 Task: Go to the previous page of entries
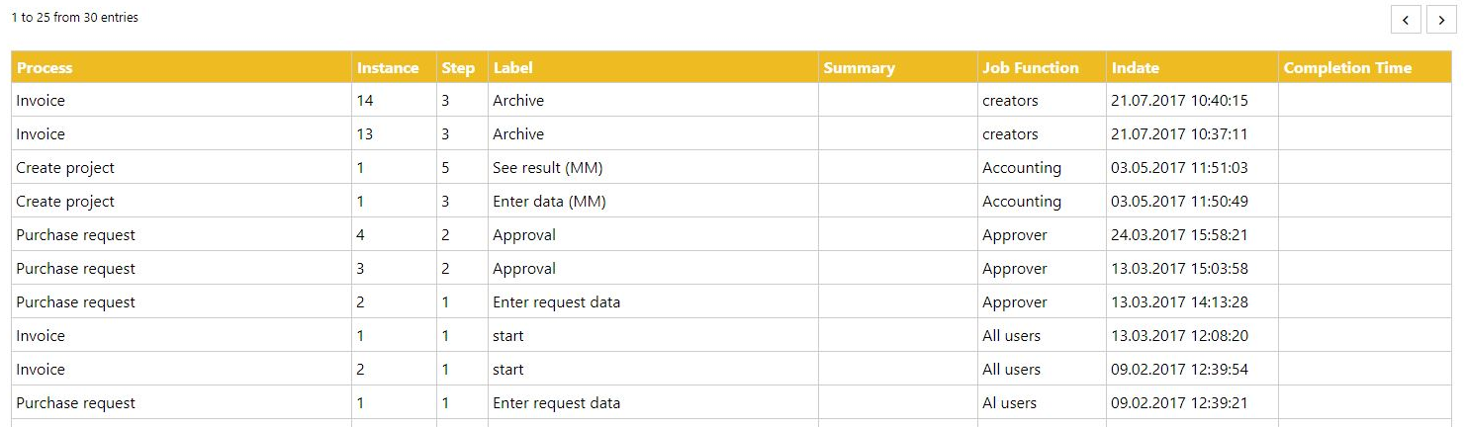[1406, 19]
